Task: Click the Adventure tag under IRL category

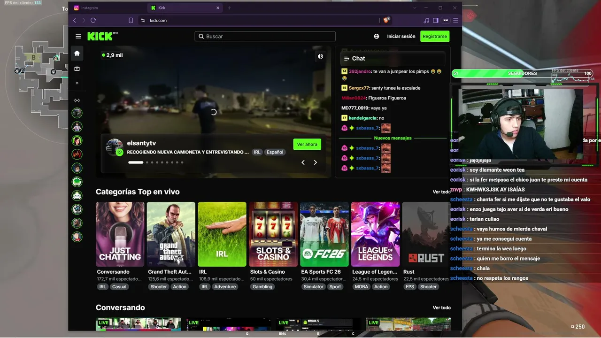Action: tap(225, 287)
